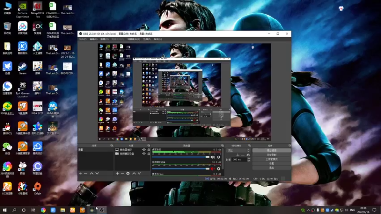Remove transition with minus icon
This screenshot has height=214, width=381.
[x=243, y=155]
